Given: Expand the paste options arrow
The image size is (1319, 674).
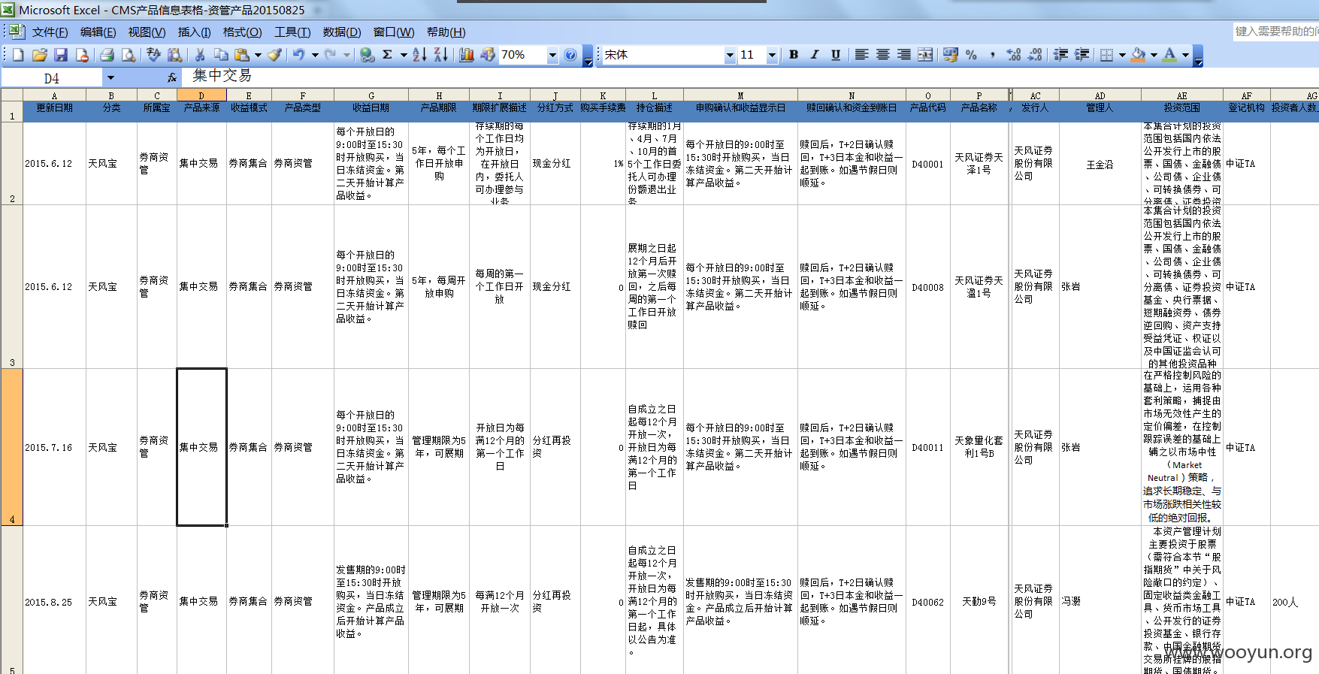Looking at the screenshot, I should [258, 55].
